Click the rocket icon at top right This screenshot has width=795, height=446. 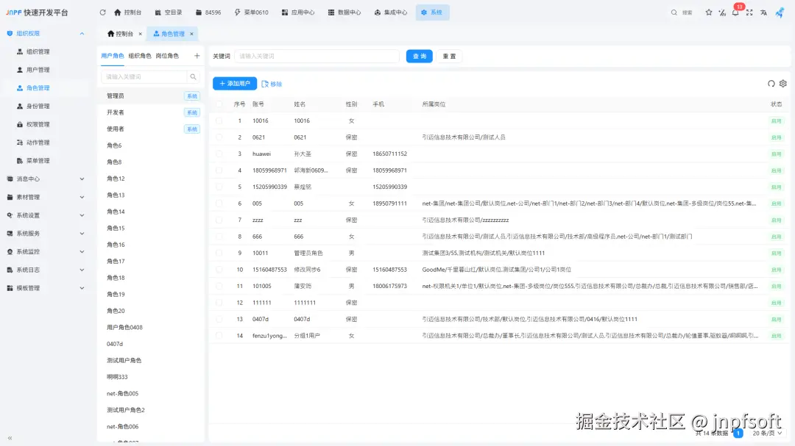coord(780,12)
